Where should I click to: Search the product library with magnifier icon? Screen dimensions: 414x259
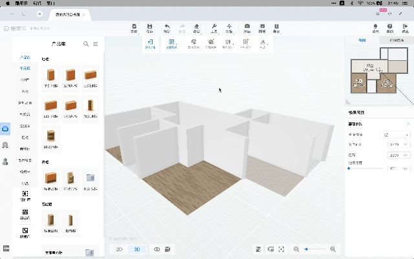click(x=86, y=44)
